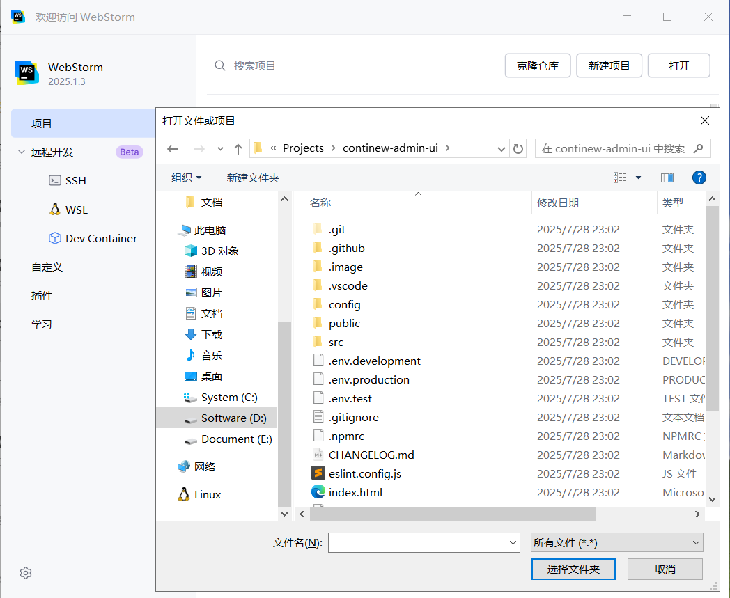Select 音乐 folder in navigation pane
The image size is (730, 598).
pos(204,355)
